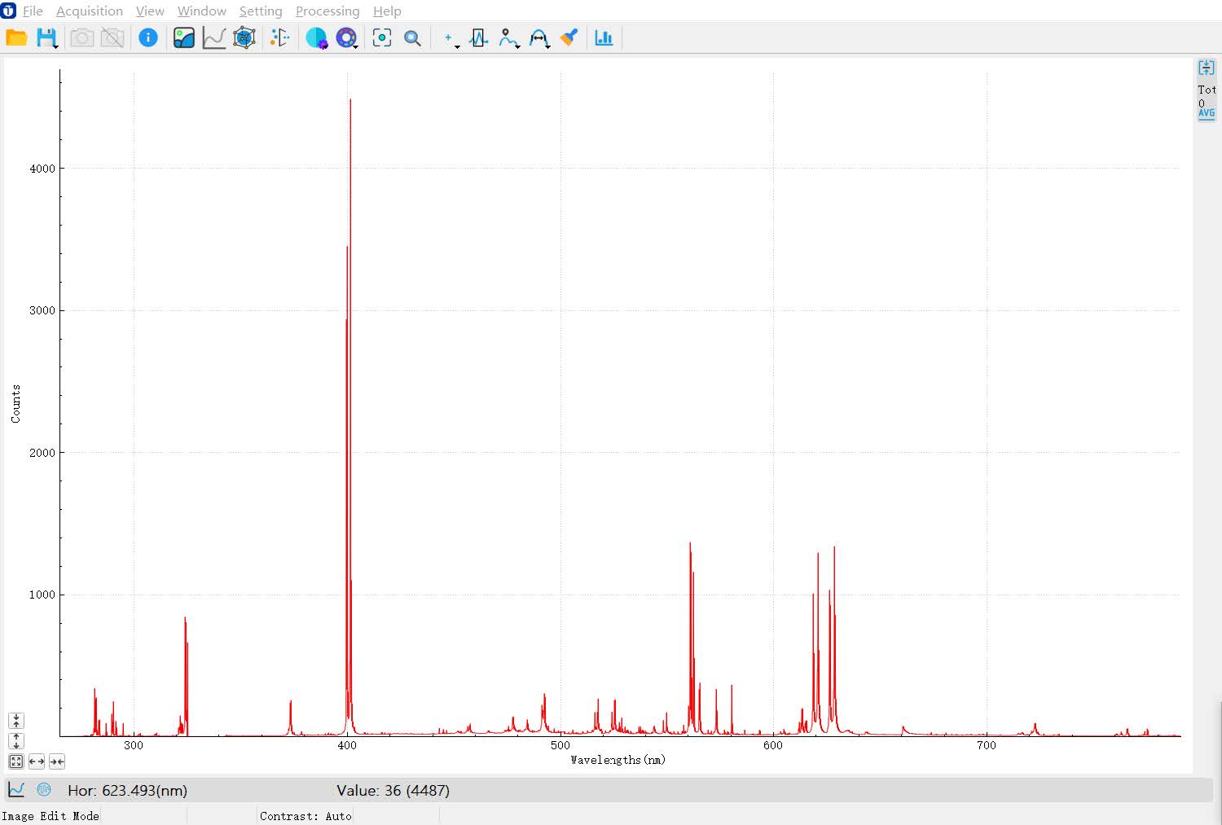Switch to image display view icon
Image resolution: width=1222 pixels, height=825 pixels.
[184, 37]
